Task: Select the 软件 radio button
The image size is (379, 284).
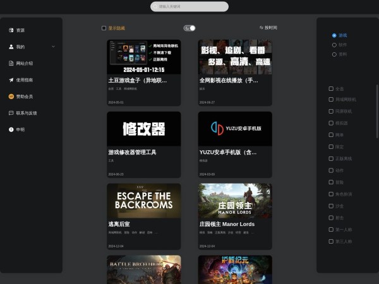Action: click(334, 45)
